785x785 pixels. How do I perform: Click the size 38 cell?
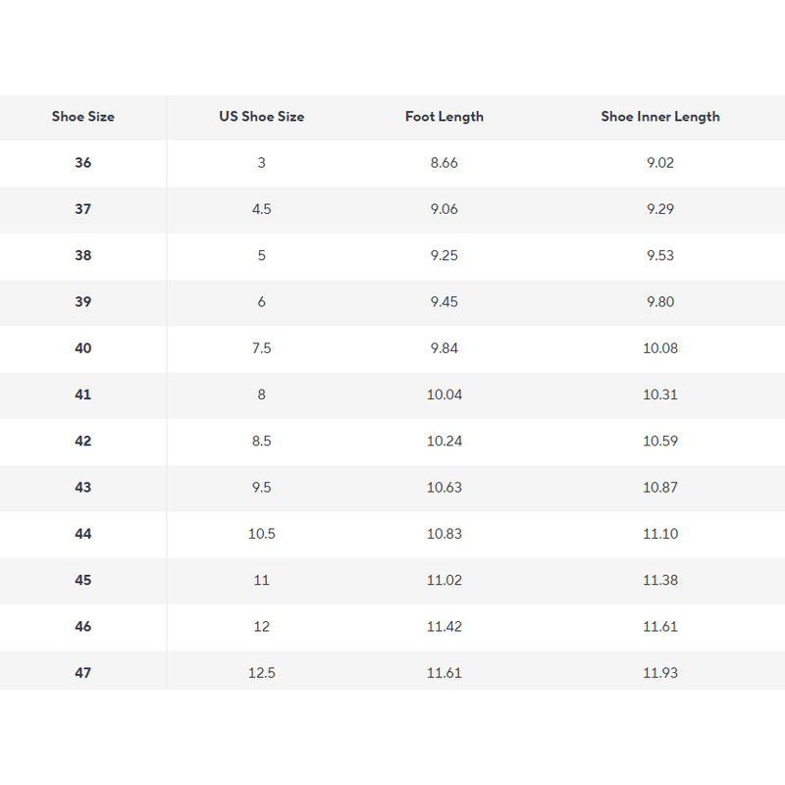[83, 255]
